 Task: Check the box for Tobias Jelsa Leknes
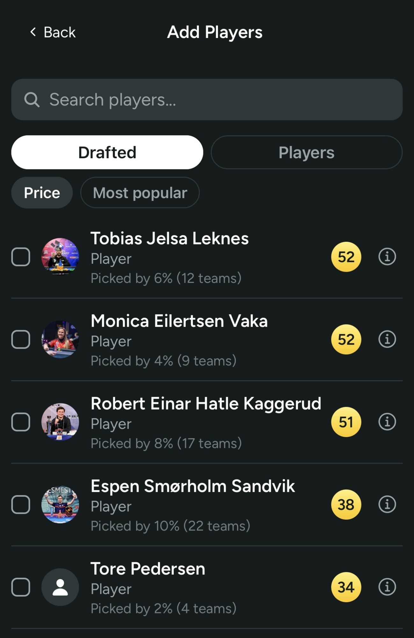click(21, 257)
